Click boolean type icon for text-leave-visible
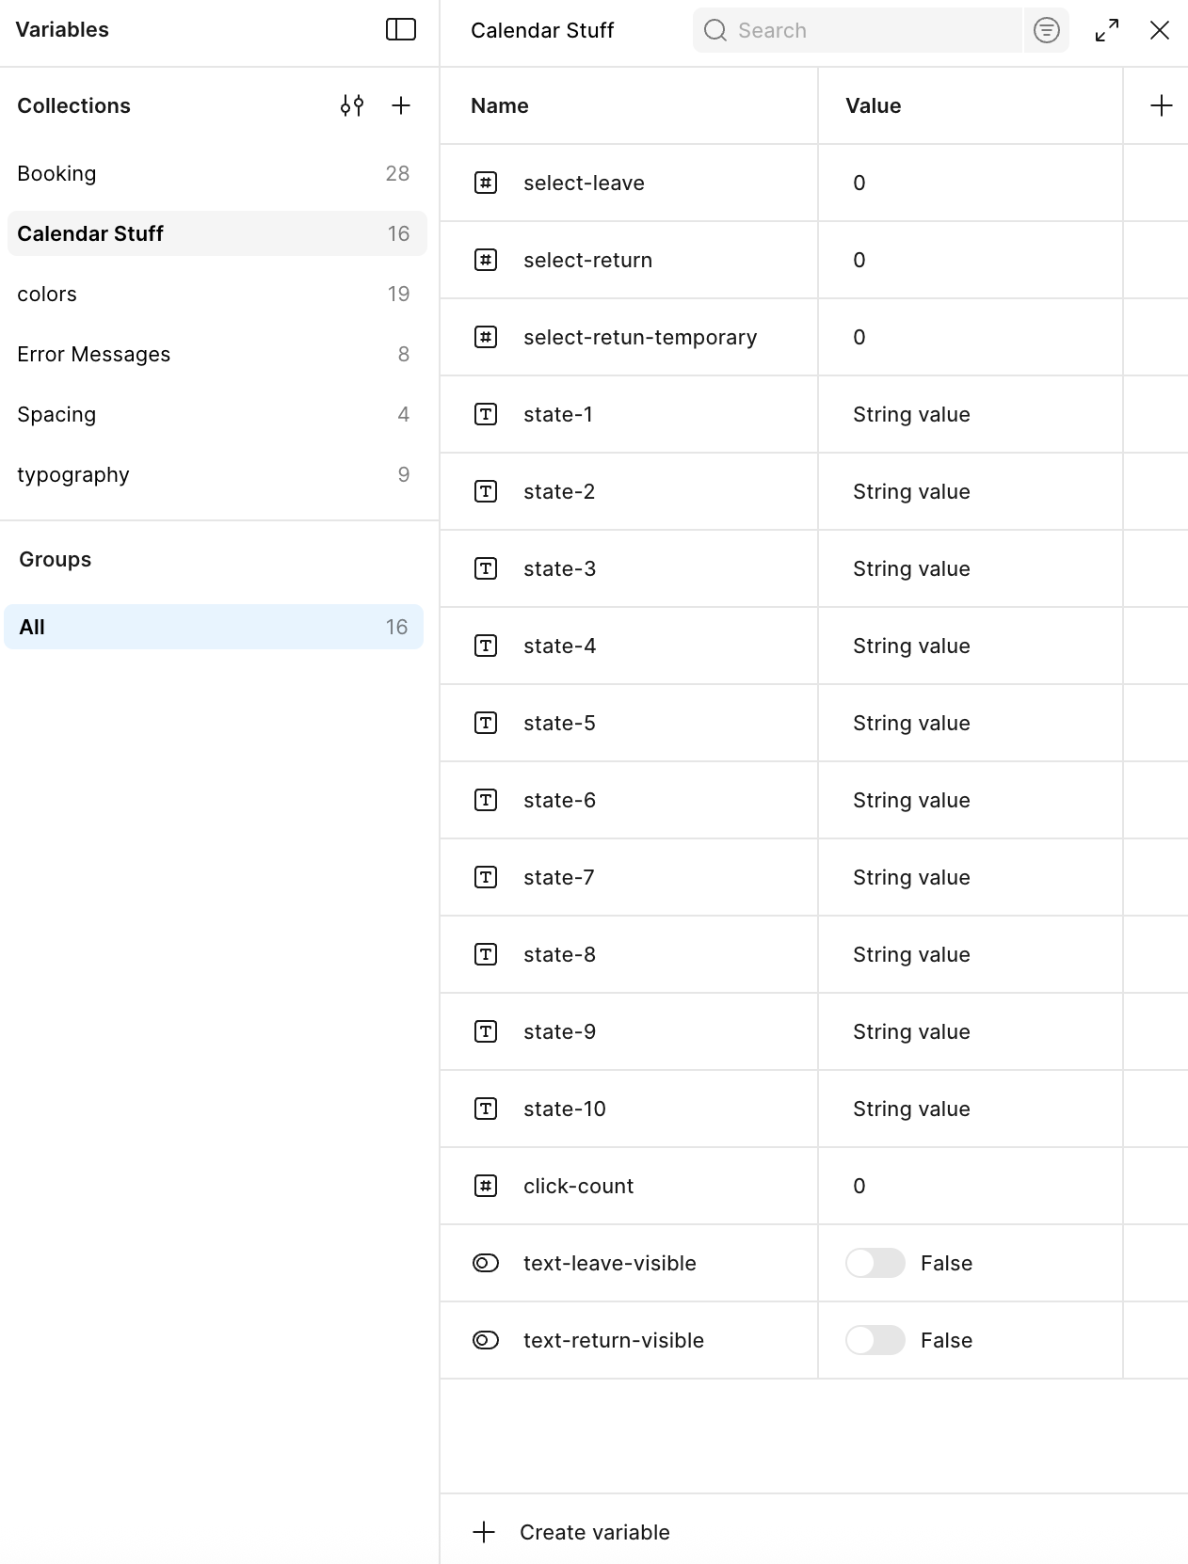Viewport: 1188px width, 1564px height. pos(486,1263)
